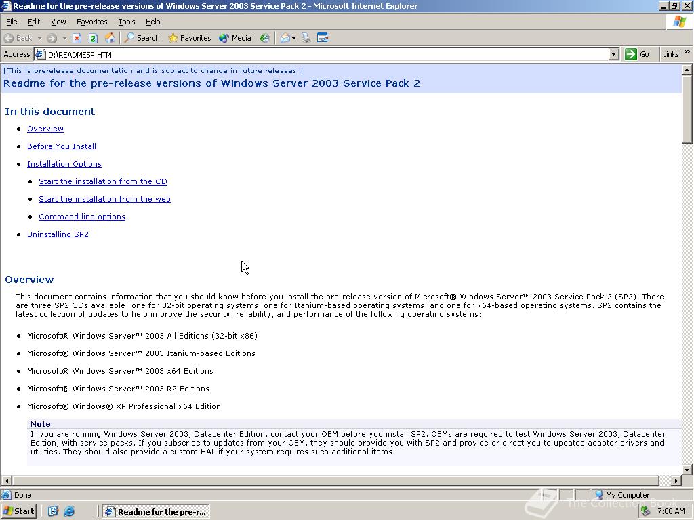694x520 pixels.
Task: Expand the Back history dropdown arrow
Action: (x=39, y=38)
